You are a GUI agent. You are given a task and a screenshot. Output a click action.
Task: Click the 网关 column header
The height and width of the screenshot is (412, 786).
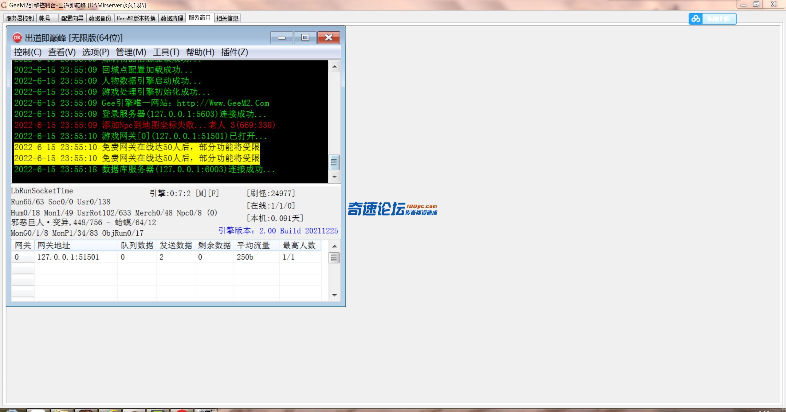tap(23, 245)
